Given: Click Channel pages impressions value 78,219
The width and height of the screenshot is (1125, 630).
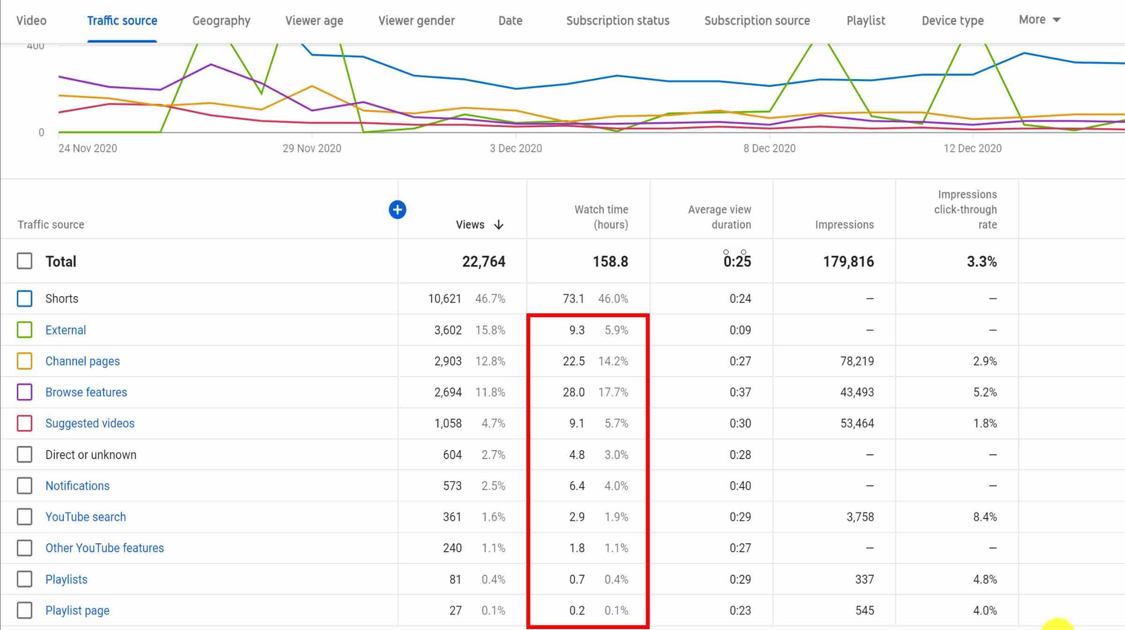Looking at the screenshot, I should point(857,361).
